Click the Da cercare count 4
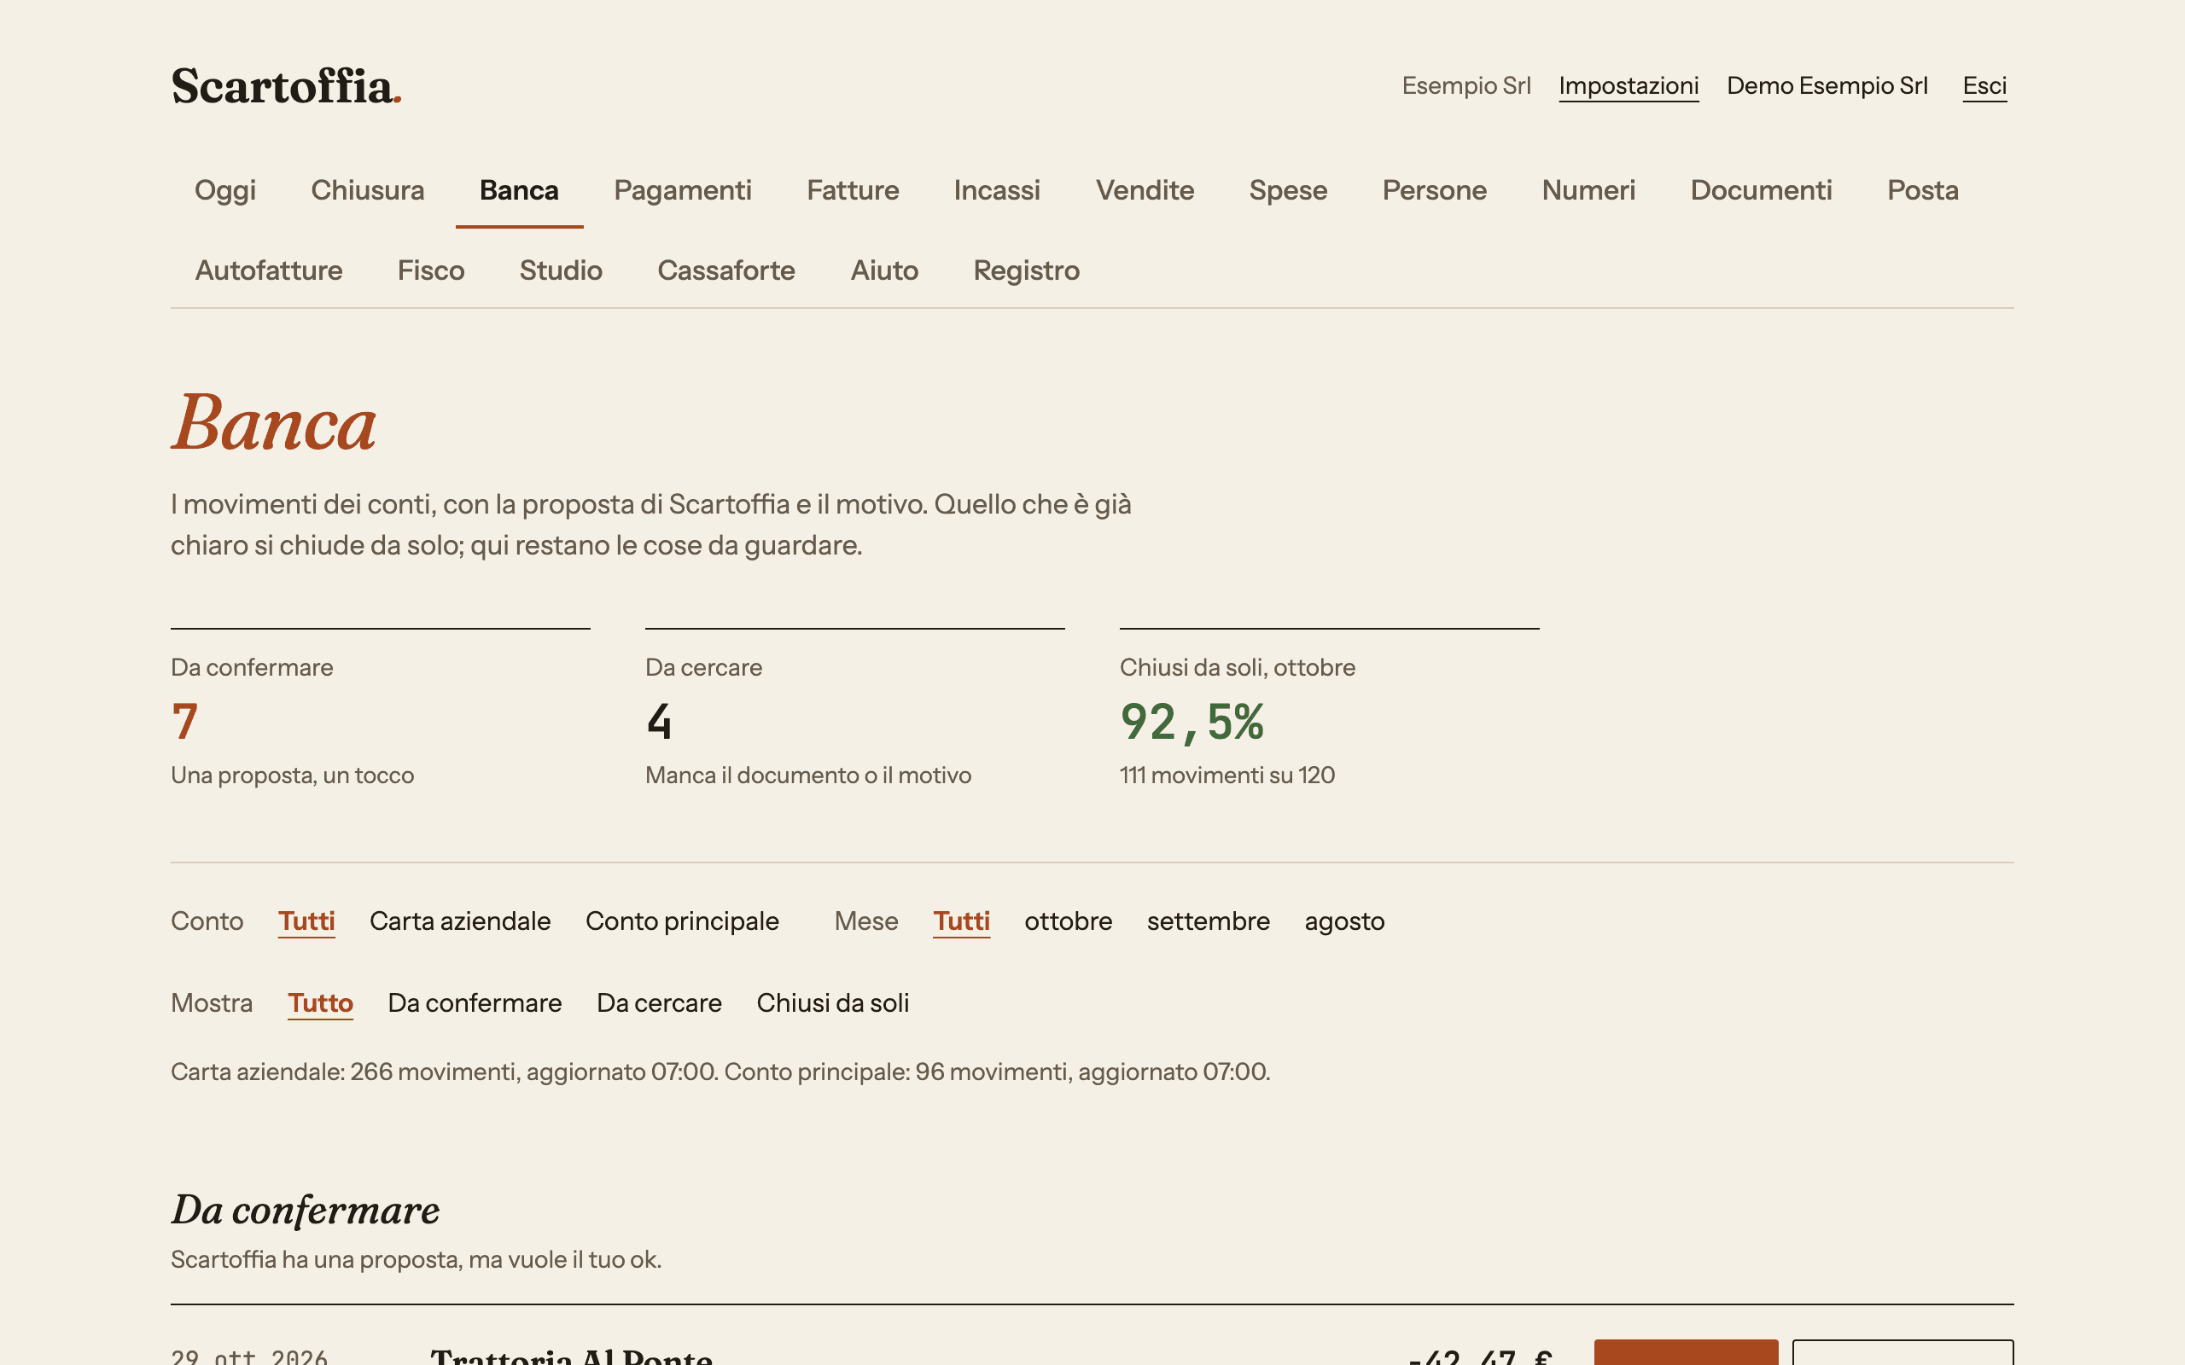The height and width of the screenshot is (1365, 2185). tap(659, 722)
